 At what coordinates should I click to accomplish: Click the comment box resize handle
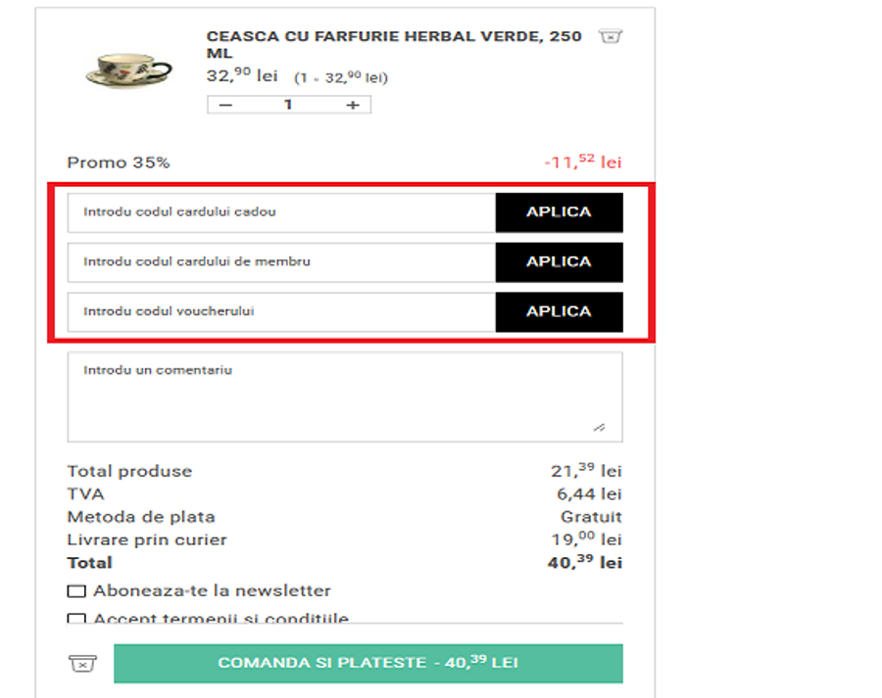599,427
